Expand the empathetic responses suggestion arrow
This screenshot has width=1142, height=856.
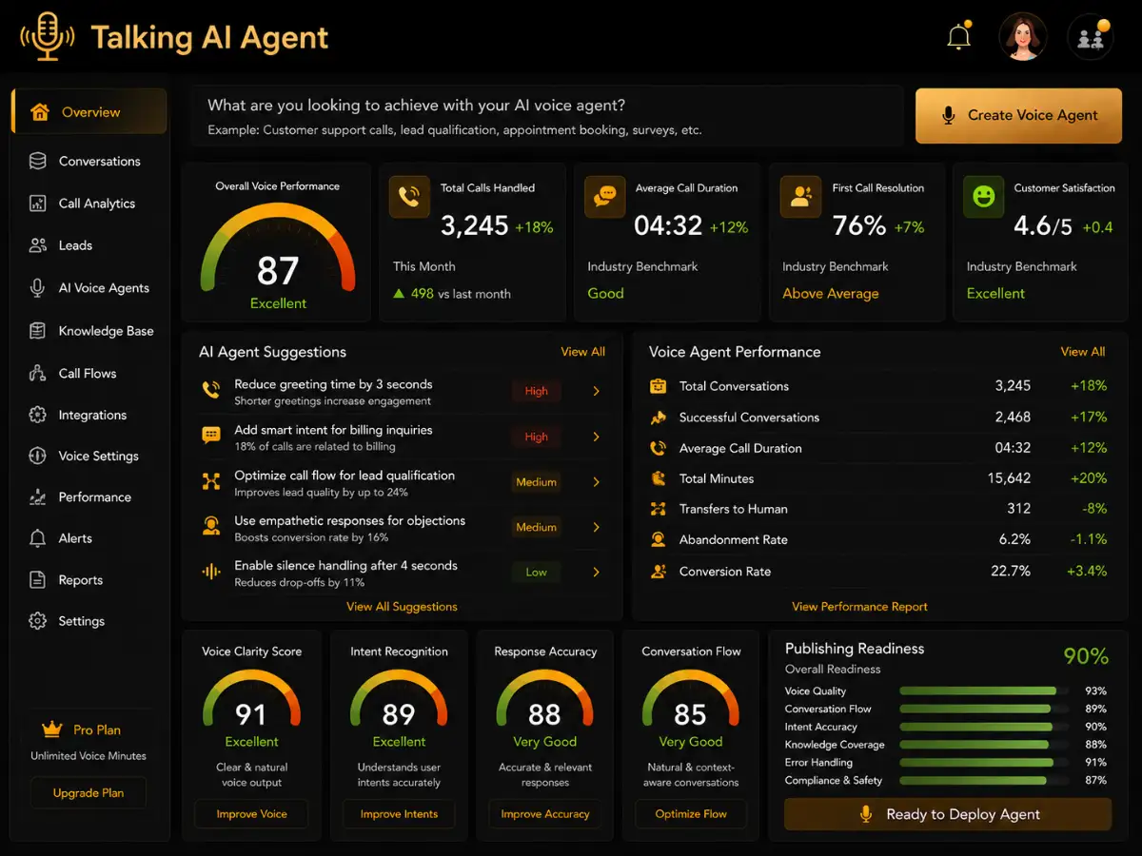point(597,527)
